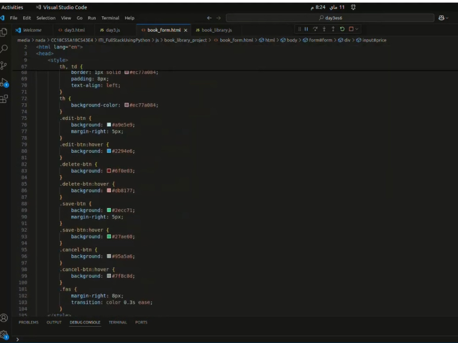Click breadcrumb form#form
This screenshot has height=343, width=458.
click(x=317, y=40)
